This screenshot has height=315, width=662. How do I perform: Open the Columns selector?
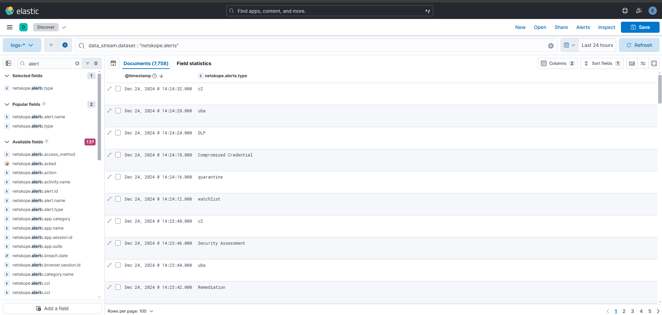coord(557,63)
